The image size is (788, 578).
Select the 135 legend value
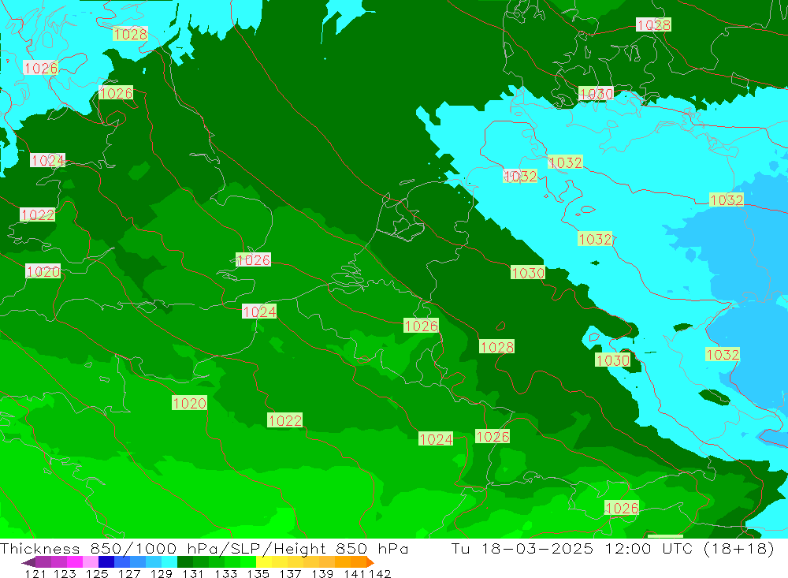(x=258, y=573)
